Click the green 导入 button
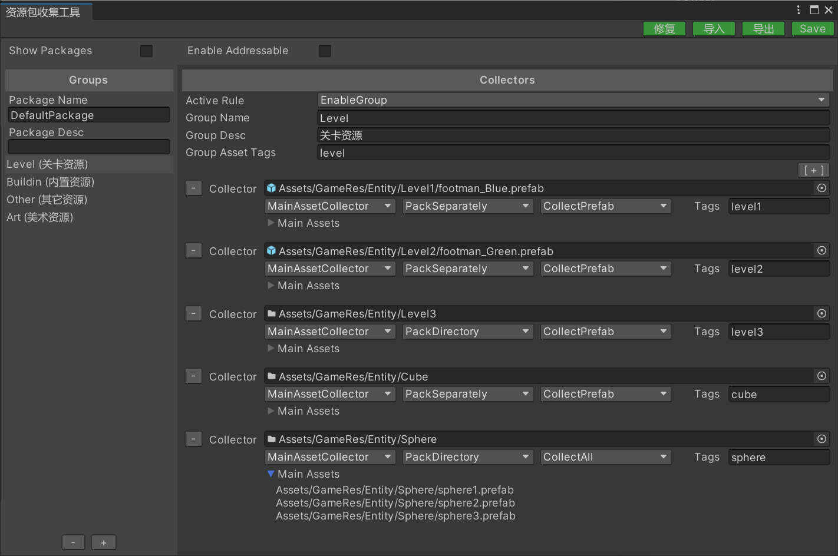Screen dimensions: 838x556 tap(714, 29)
